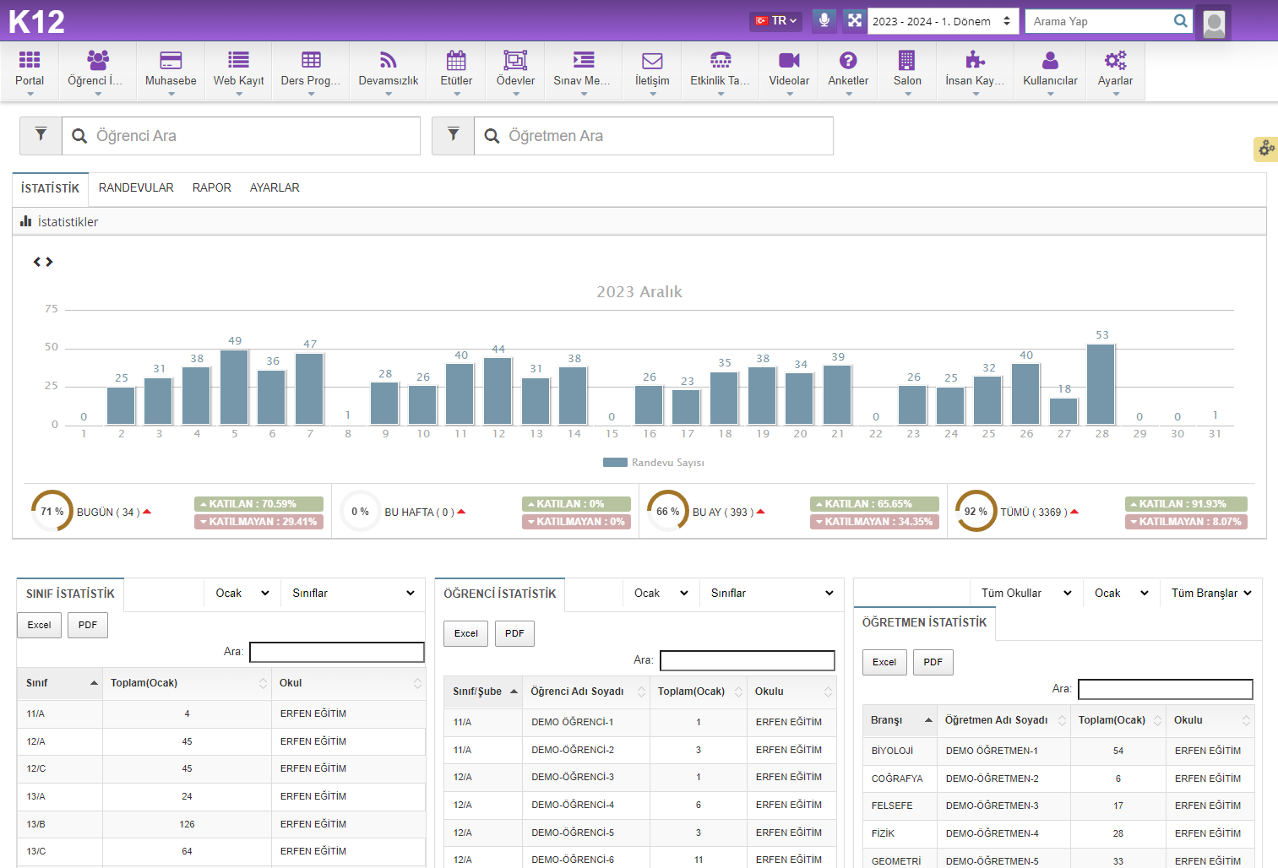This screenshot has width=1278, height=868.
Task: Select the ÖĞRETMEN İSTATİSTİK tab
Action: pyautogui.click(x=924, y=623)
